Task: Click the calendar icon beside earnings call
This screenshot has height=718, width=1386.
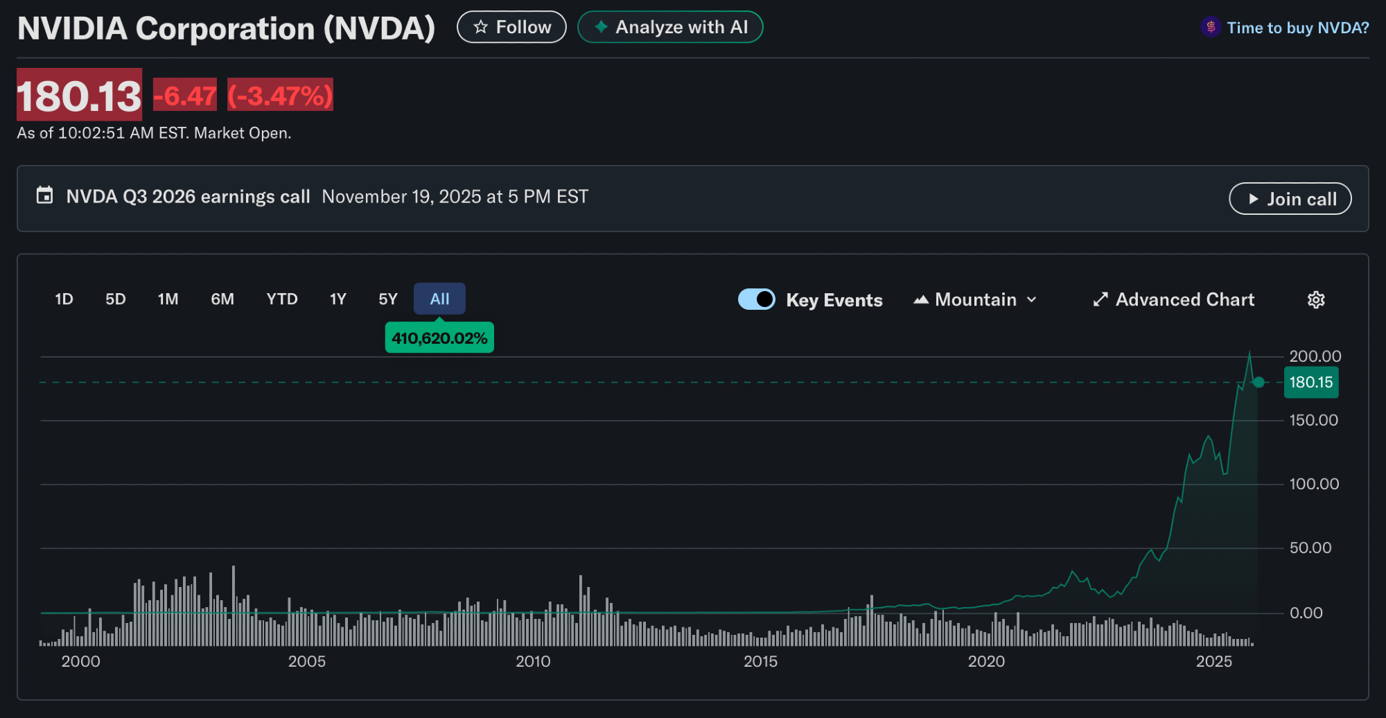Action: [44, 195]
